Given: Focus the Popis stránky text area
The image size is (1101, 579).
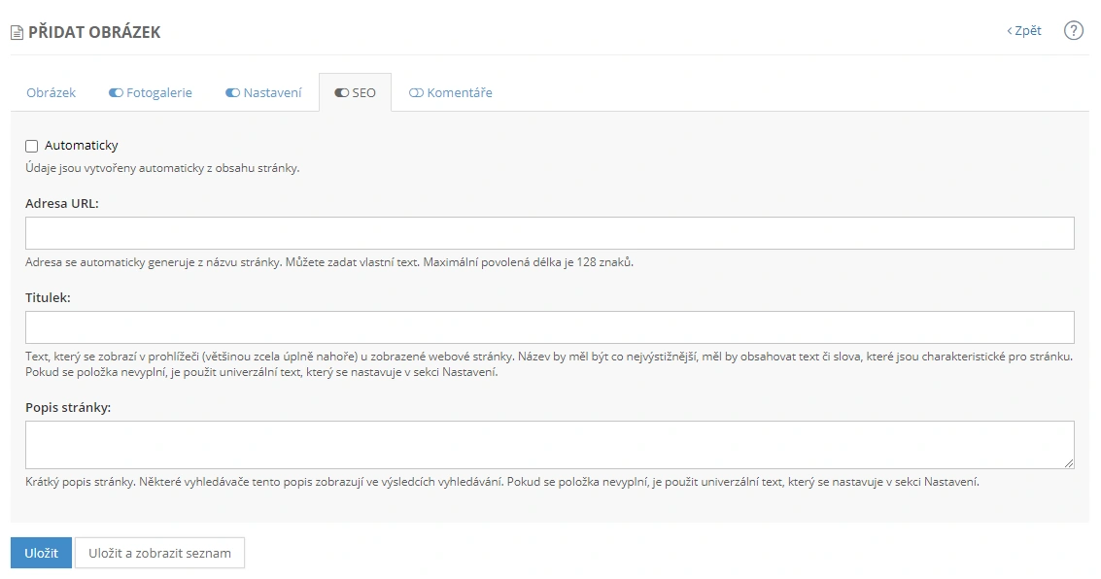Looking at the screenshot, I should click(549, 445).
